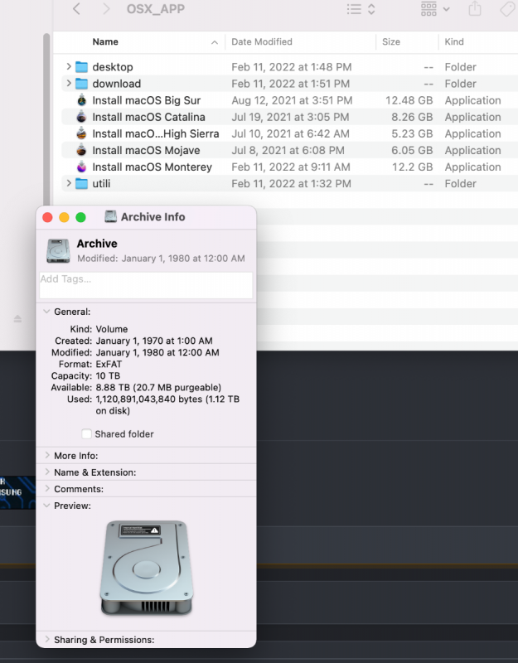Image resolution: width=518 pixels, height=663 pixels.
Task: Open list view options in Finder toolbar
Action: [x=361, y=9]
